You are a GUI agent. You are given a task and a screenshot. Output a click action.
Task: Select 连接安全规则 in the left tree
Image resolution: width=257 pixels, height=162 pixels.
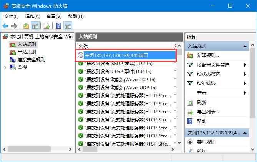(x=31, y=60)
